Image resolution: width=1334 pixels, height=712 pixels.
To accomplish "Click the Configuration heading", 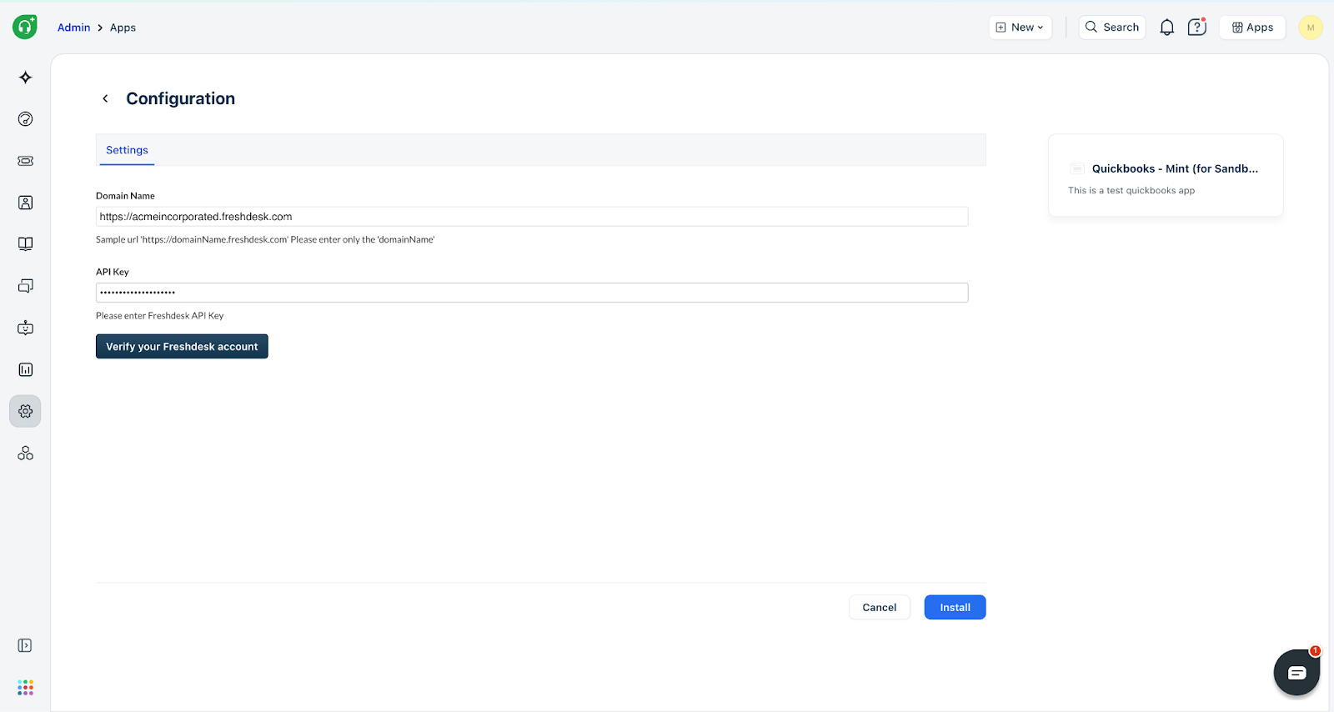I will click(x=181, y=98).
